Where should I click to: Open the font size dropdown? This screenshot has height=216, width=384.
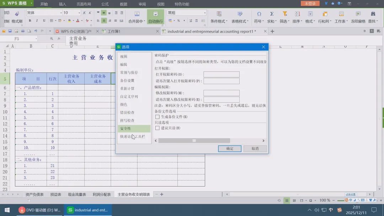click(x=79, y=13)
